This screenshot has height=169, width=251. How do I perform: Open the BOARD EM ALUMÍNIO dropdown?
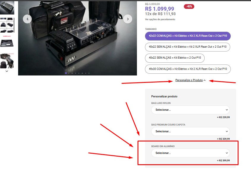[x=190, y=153]
